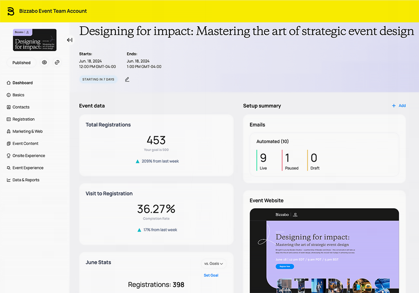Click the Registrations: 398 stat
Screen dimensions: 419x293
(x=156, y=285)
